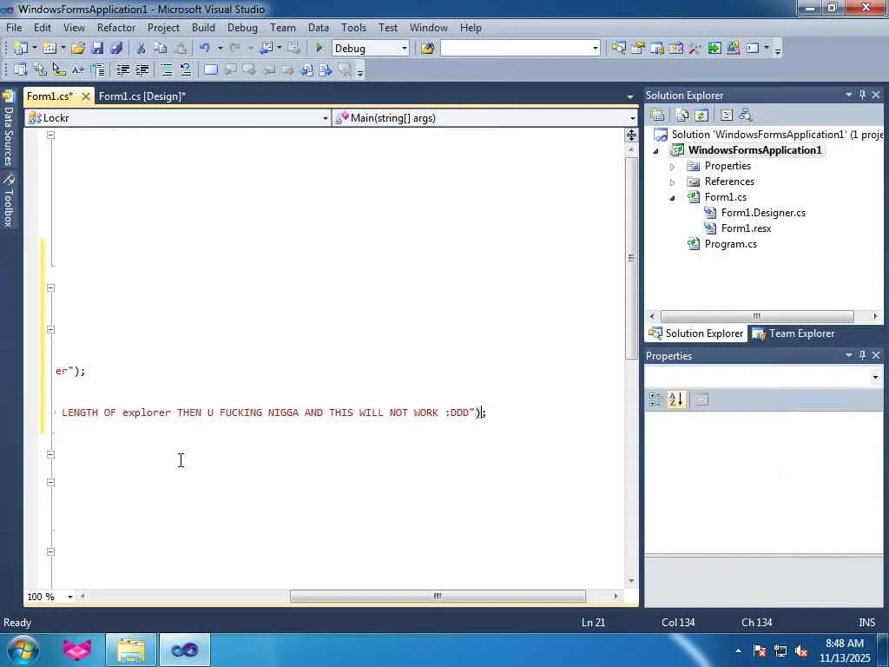Collapse the Form1.cs node in tree

click(673, 198)
